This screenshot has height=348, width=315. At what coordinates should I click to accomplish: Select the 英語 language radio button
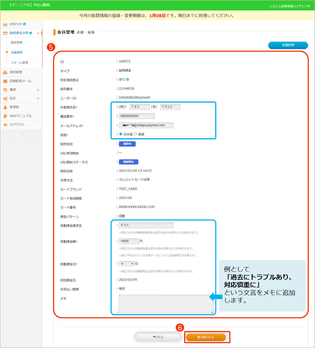pos(135,134)
